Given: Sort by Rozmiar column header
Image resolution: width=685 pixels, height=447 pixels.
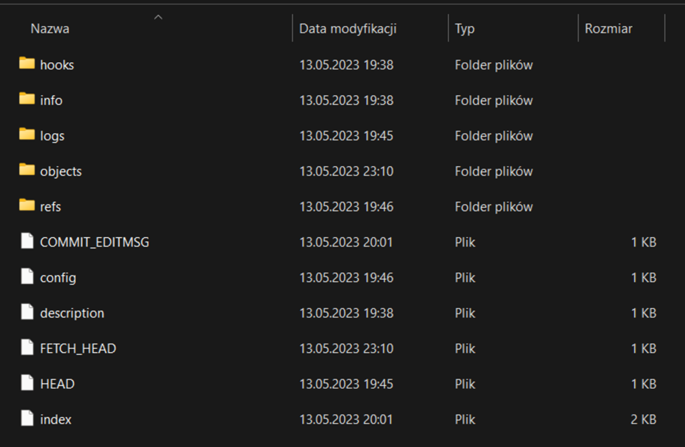Looking at the screenshot, I should [608, 29].
